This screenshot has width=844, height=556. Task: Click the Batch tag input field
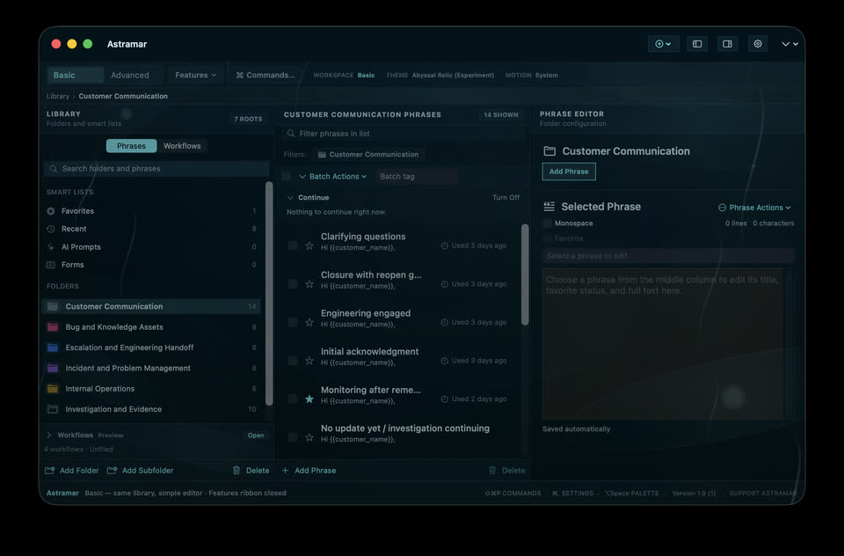pyautogui.click(x=416, y=176)
